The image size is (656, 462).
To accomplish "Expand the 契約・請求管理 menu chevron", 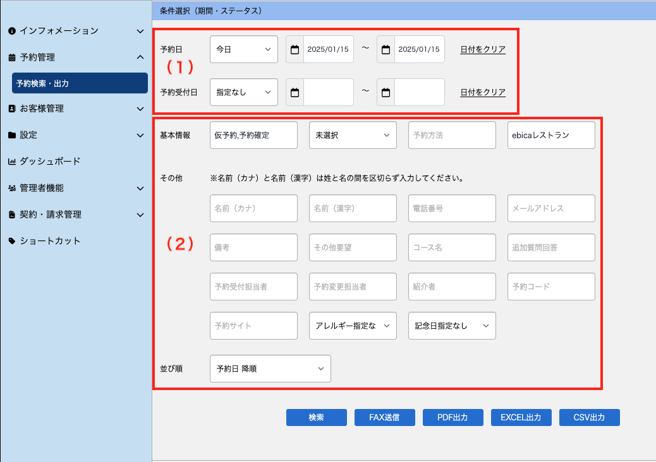I will click(140, 215).
